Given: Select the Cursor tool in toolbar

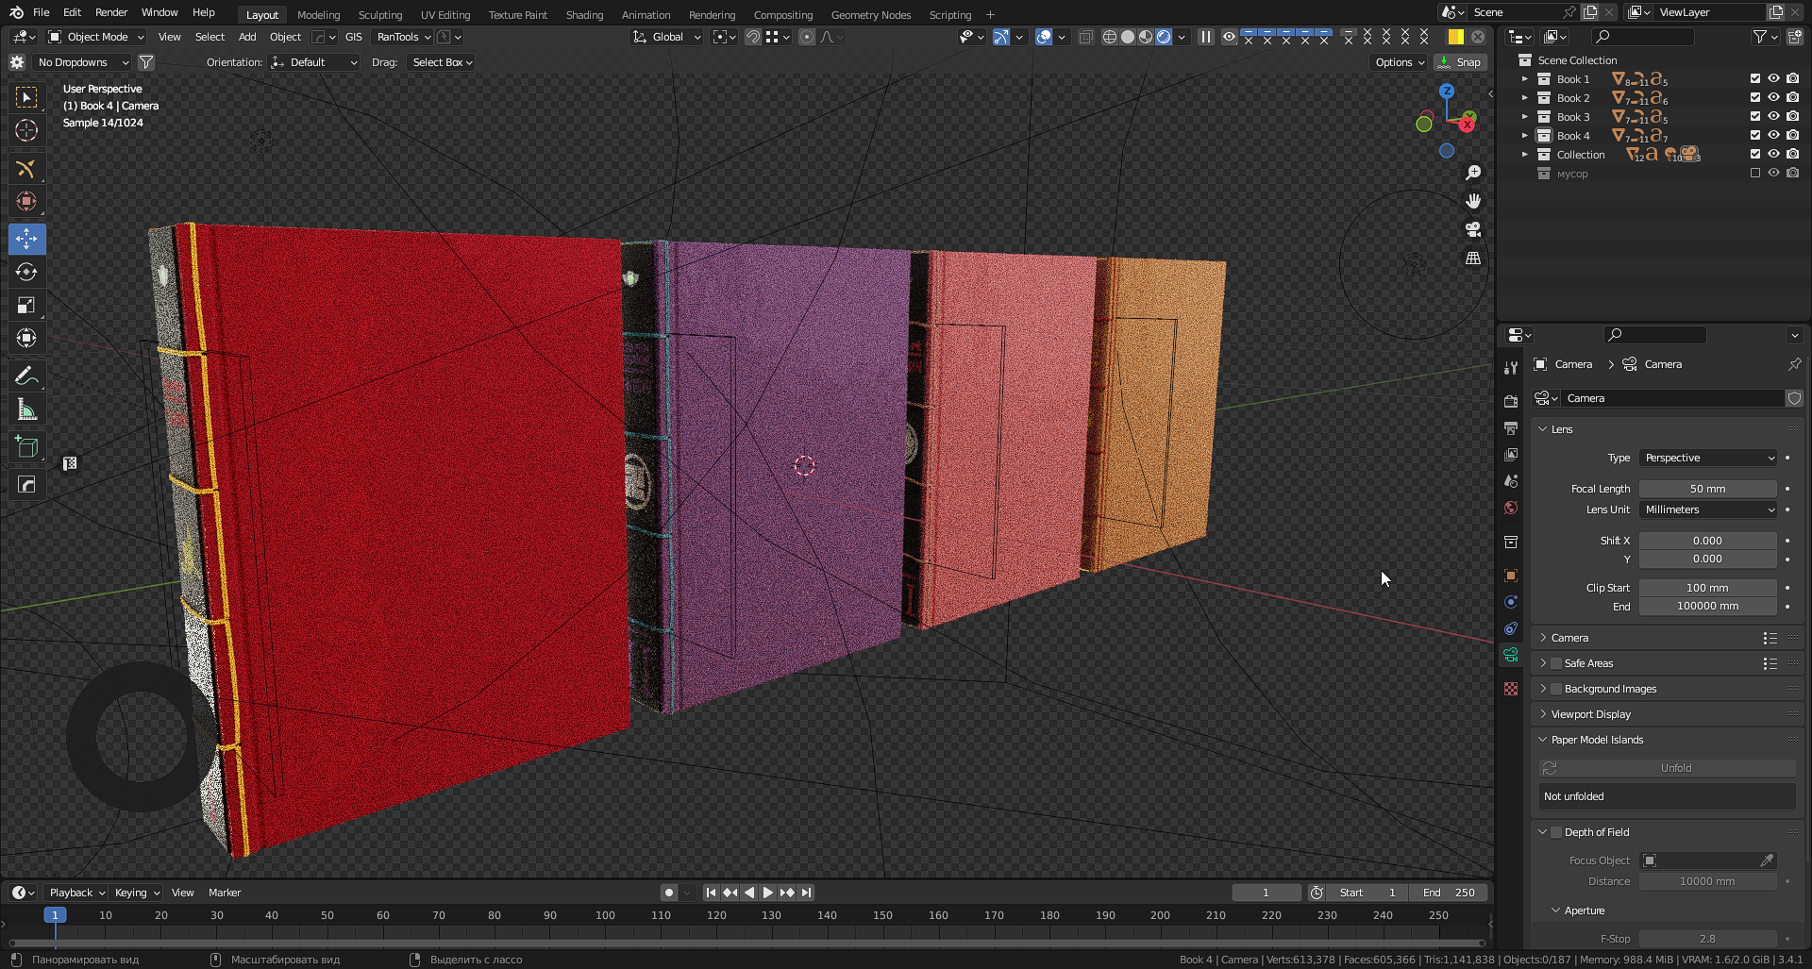Looking at the screenshot, I should [26, 130].
